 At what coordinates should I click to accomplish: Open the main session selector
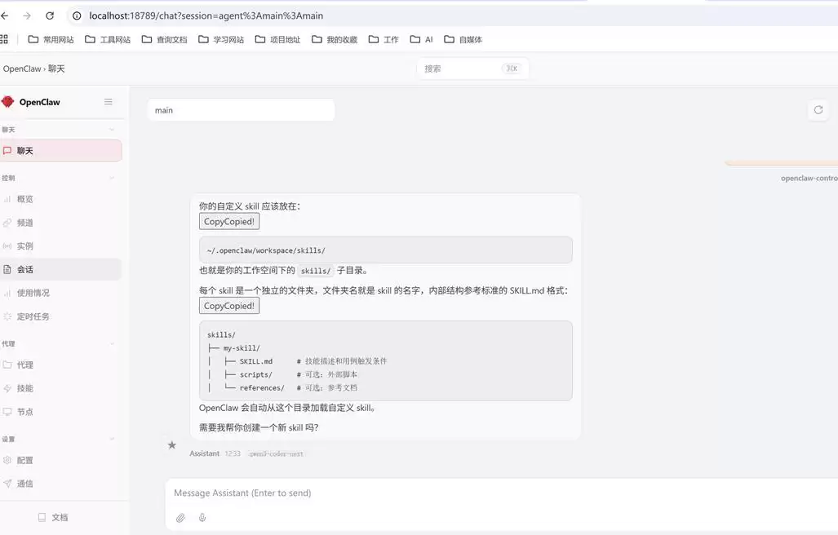click(242, 110)
